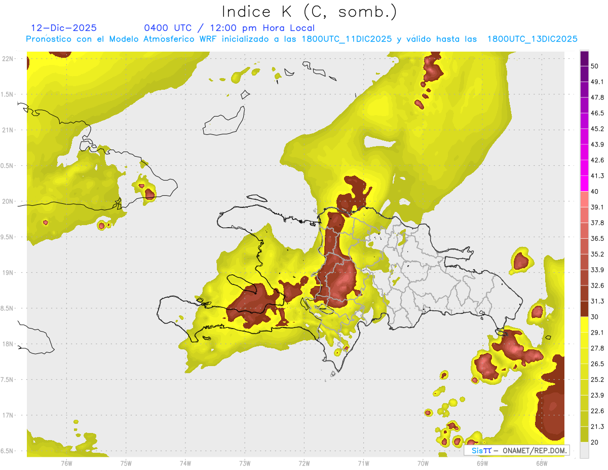Select the date text "12-Dic-2025"
The width and height of the screenshot is (608, 470).
[64, 28]
